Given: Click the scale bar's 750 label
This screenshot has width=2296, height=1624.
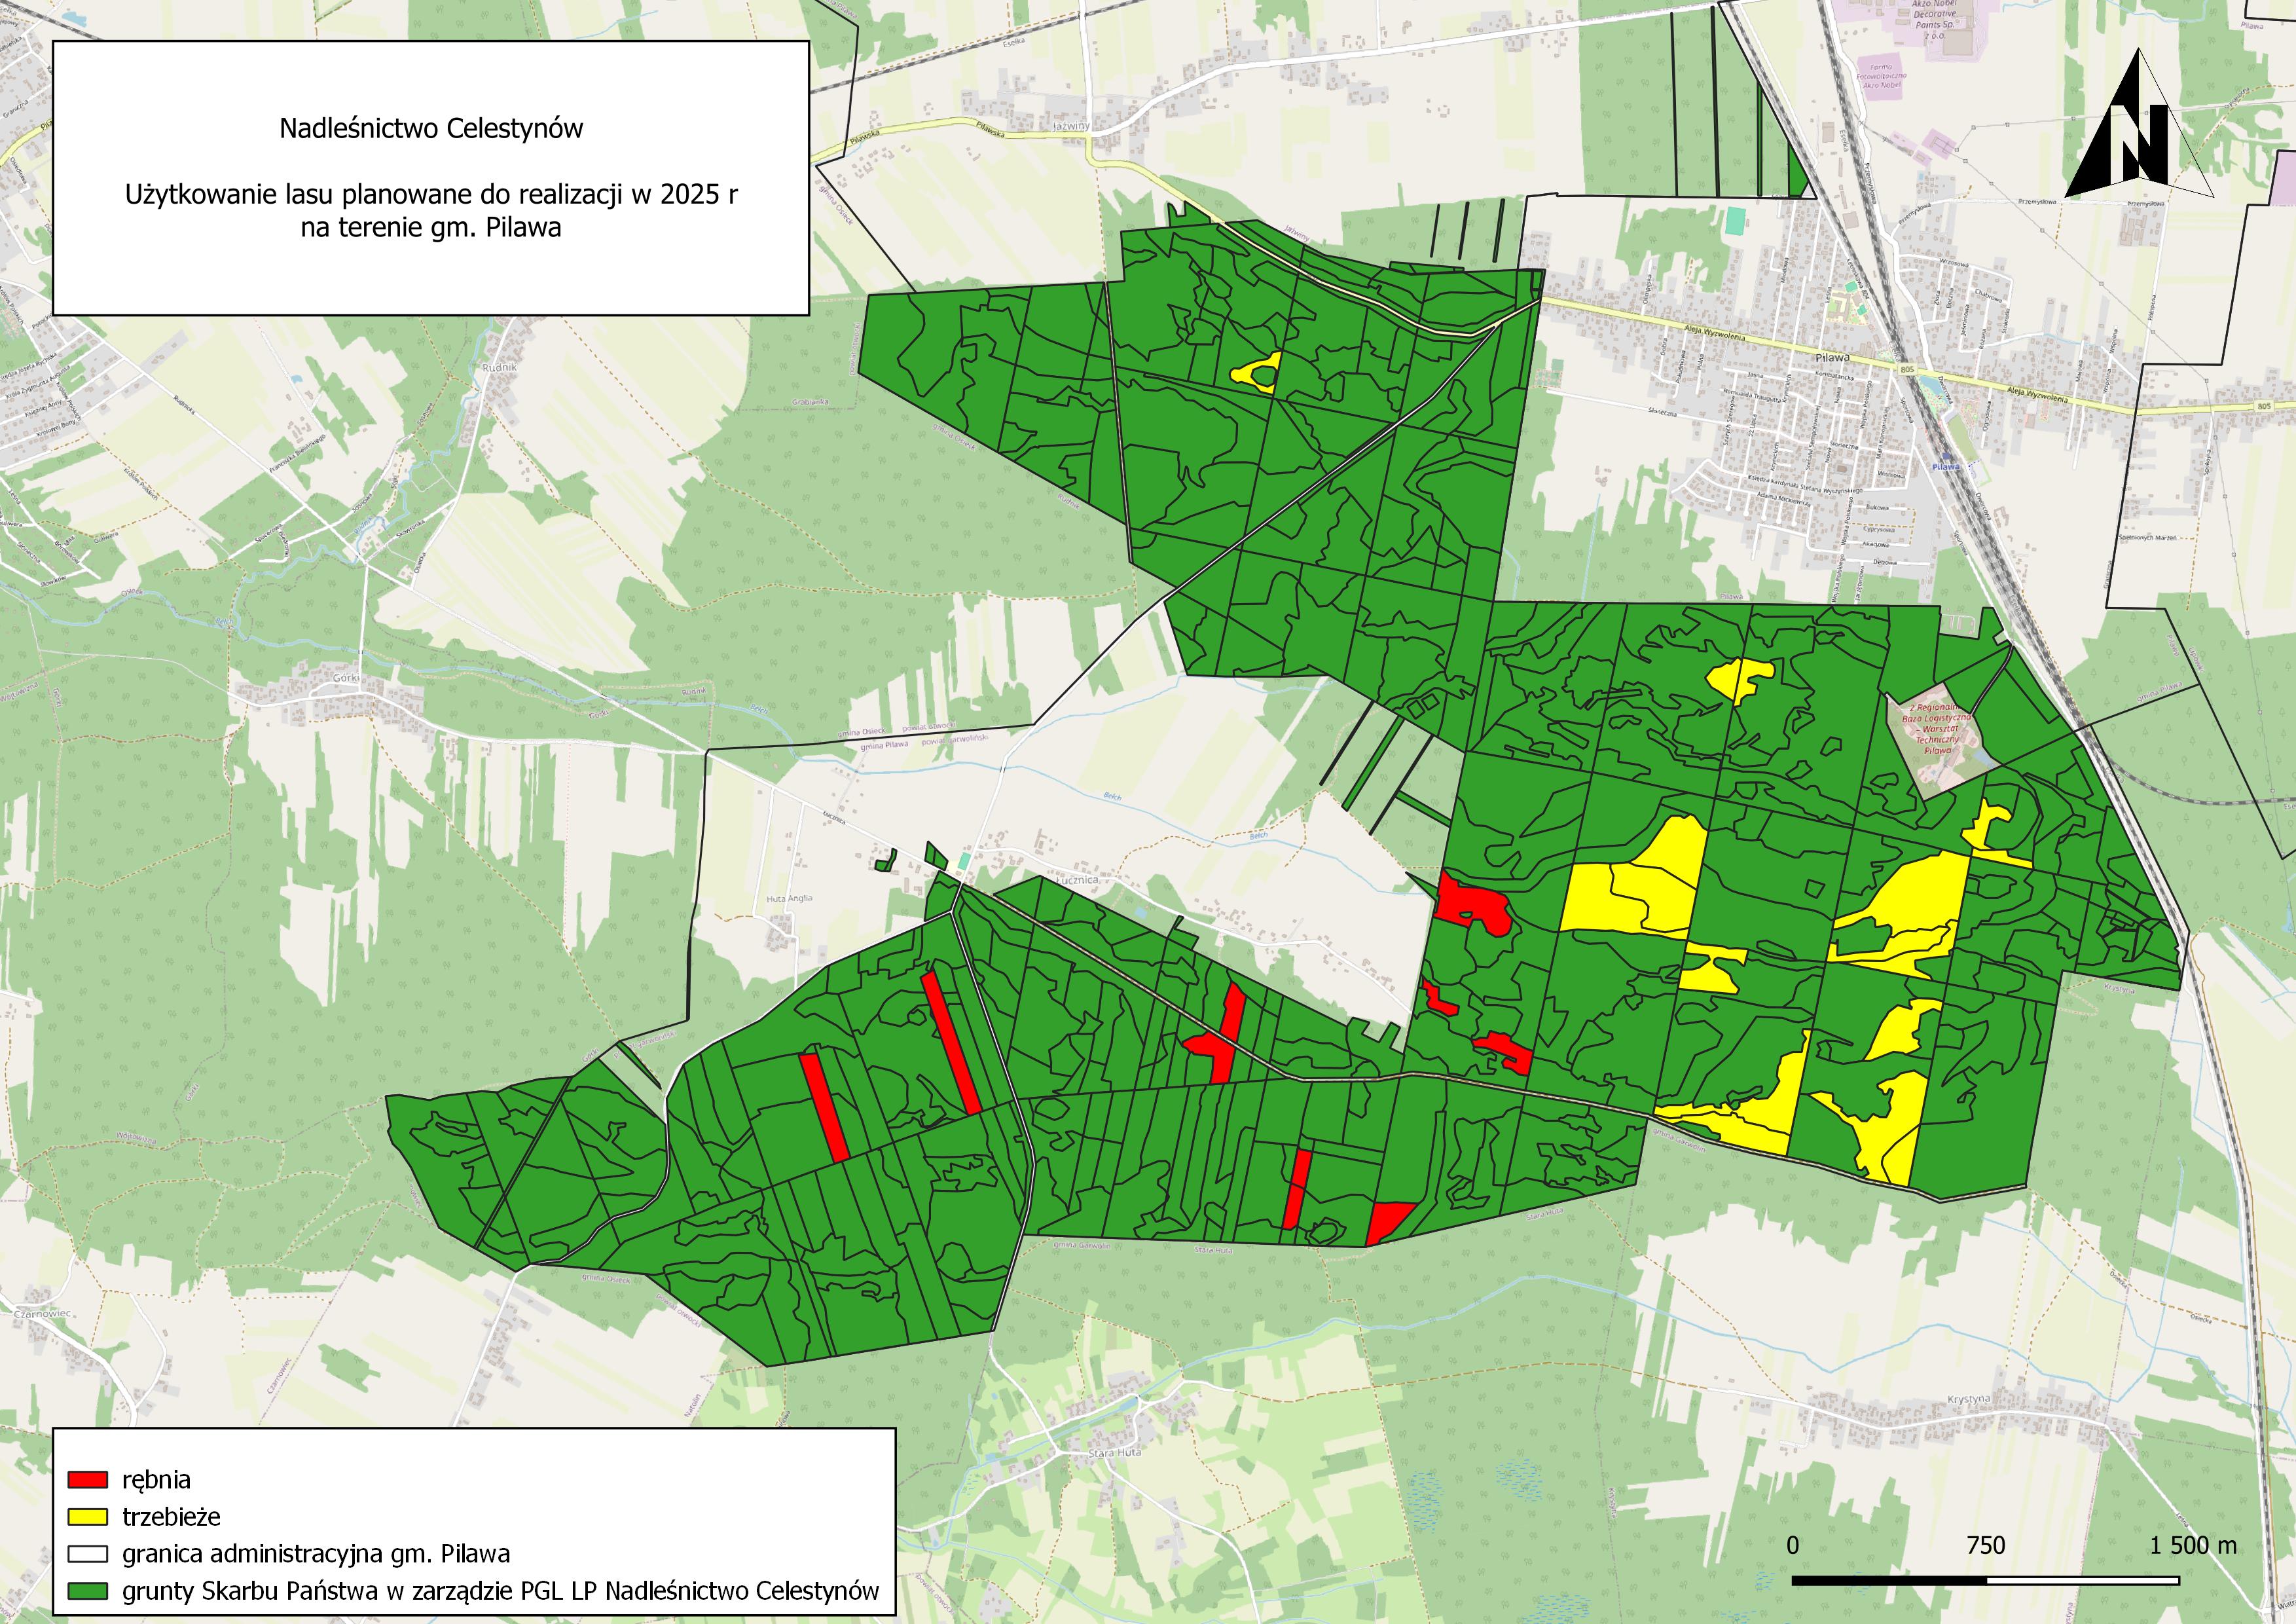Looking at the screenshot, I should (1985, 1545).
